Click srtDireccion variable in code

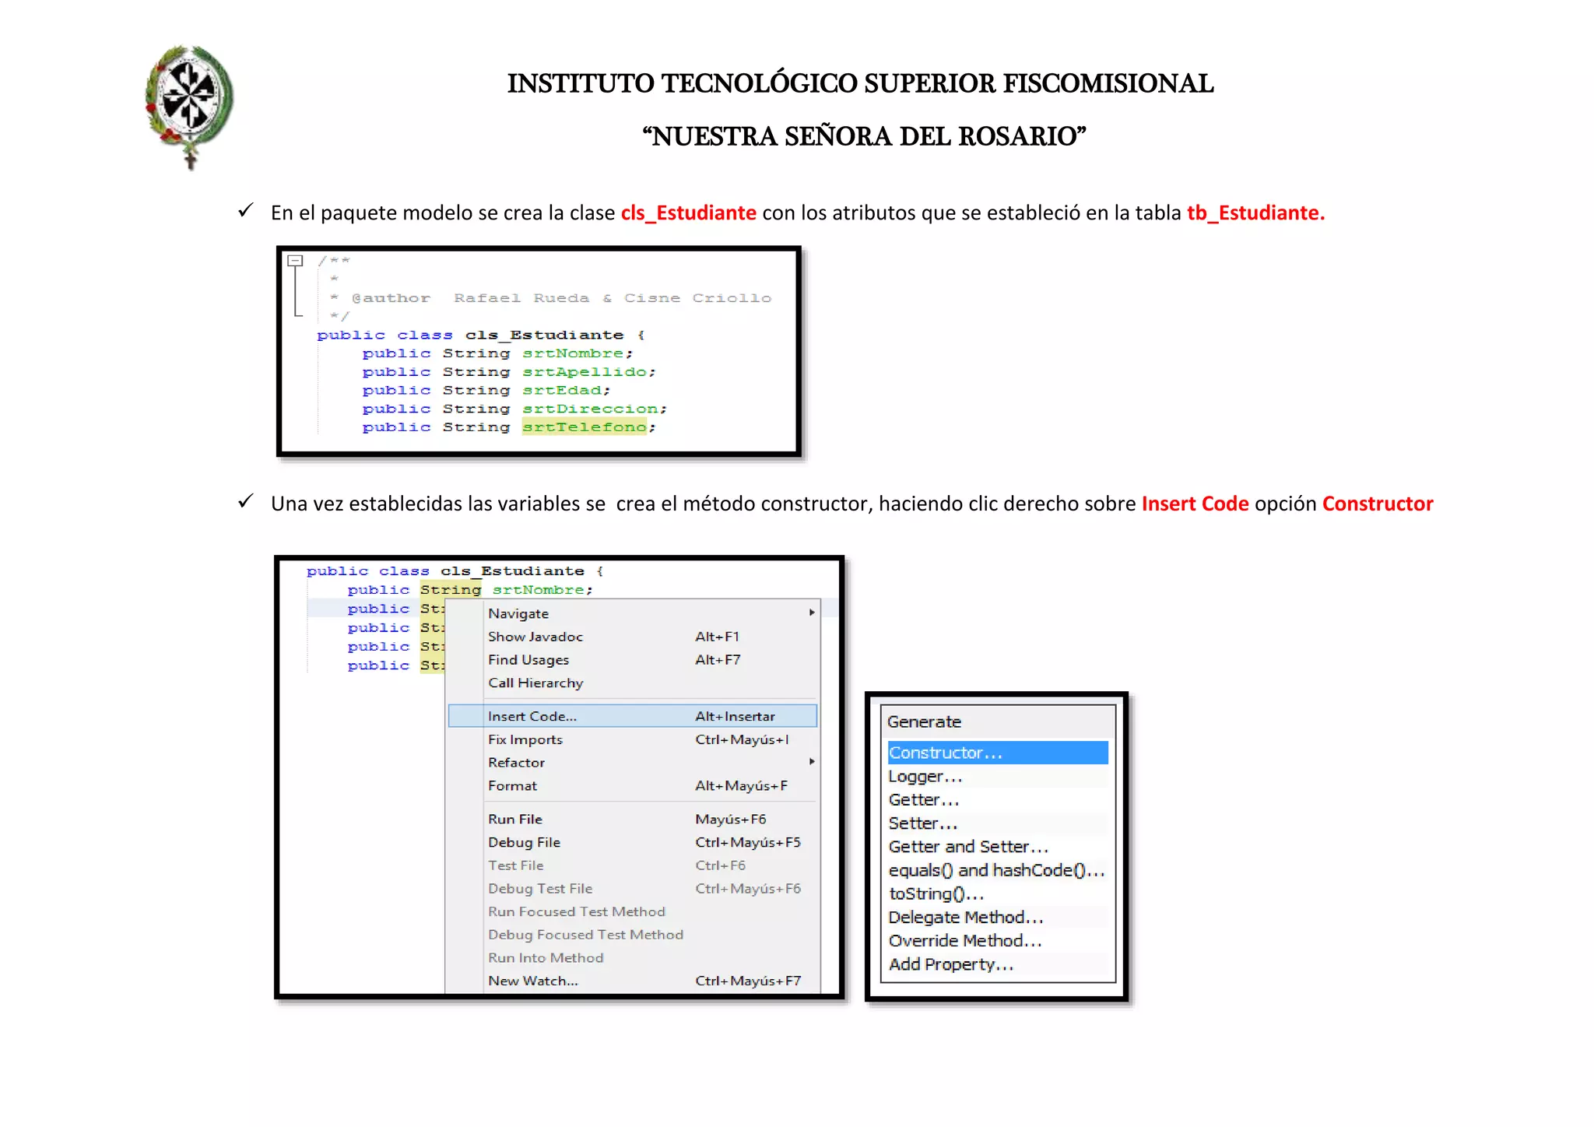(x=590, y=409)
